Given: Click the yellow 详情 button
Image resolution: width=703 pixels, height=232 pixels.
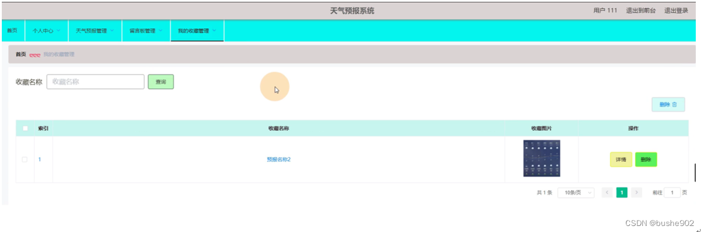Looking at the screenshot, I should [621, 159].
